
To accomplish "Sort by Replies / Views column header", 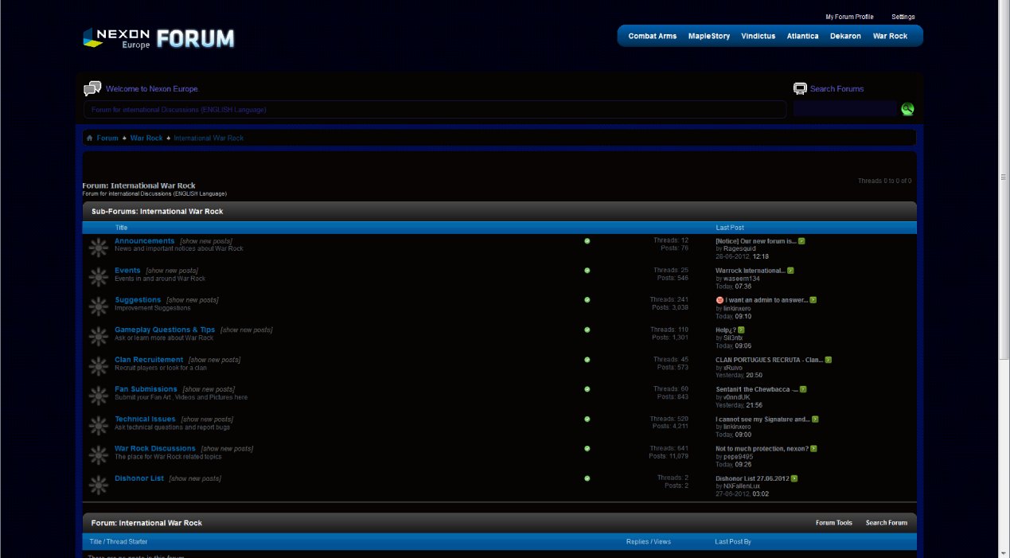I will point(649,542).
